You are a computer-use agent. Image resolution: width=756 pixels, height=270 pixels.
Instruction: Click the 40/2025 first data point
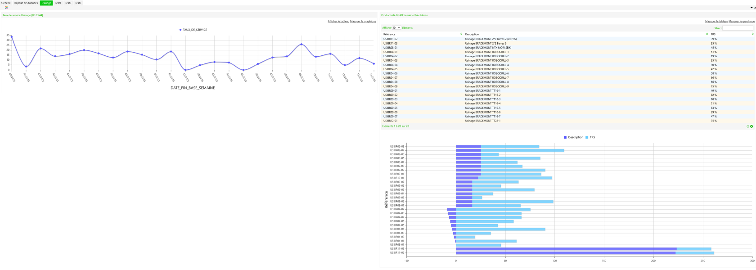tap(12, 37)
